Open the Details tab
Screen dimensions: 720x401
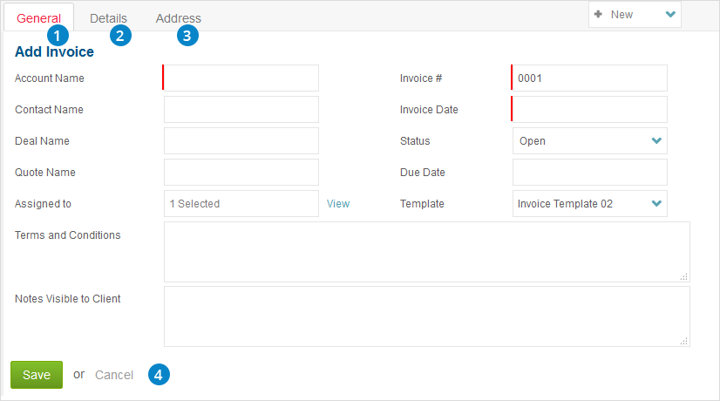click(x=108, y=18)
